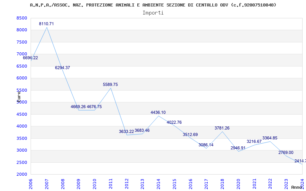Click the 6294.37 data label
Image resolution: width=306 pixels, height=191 pixels.
click(x=62, y=68)
